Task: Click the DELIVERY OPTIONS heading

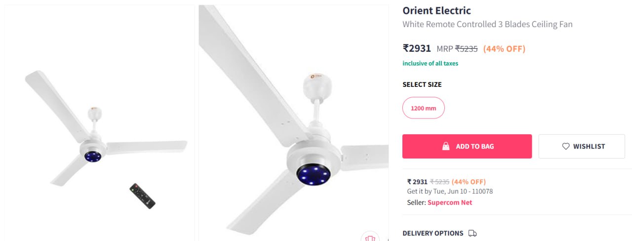Action: click(433, 233)
